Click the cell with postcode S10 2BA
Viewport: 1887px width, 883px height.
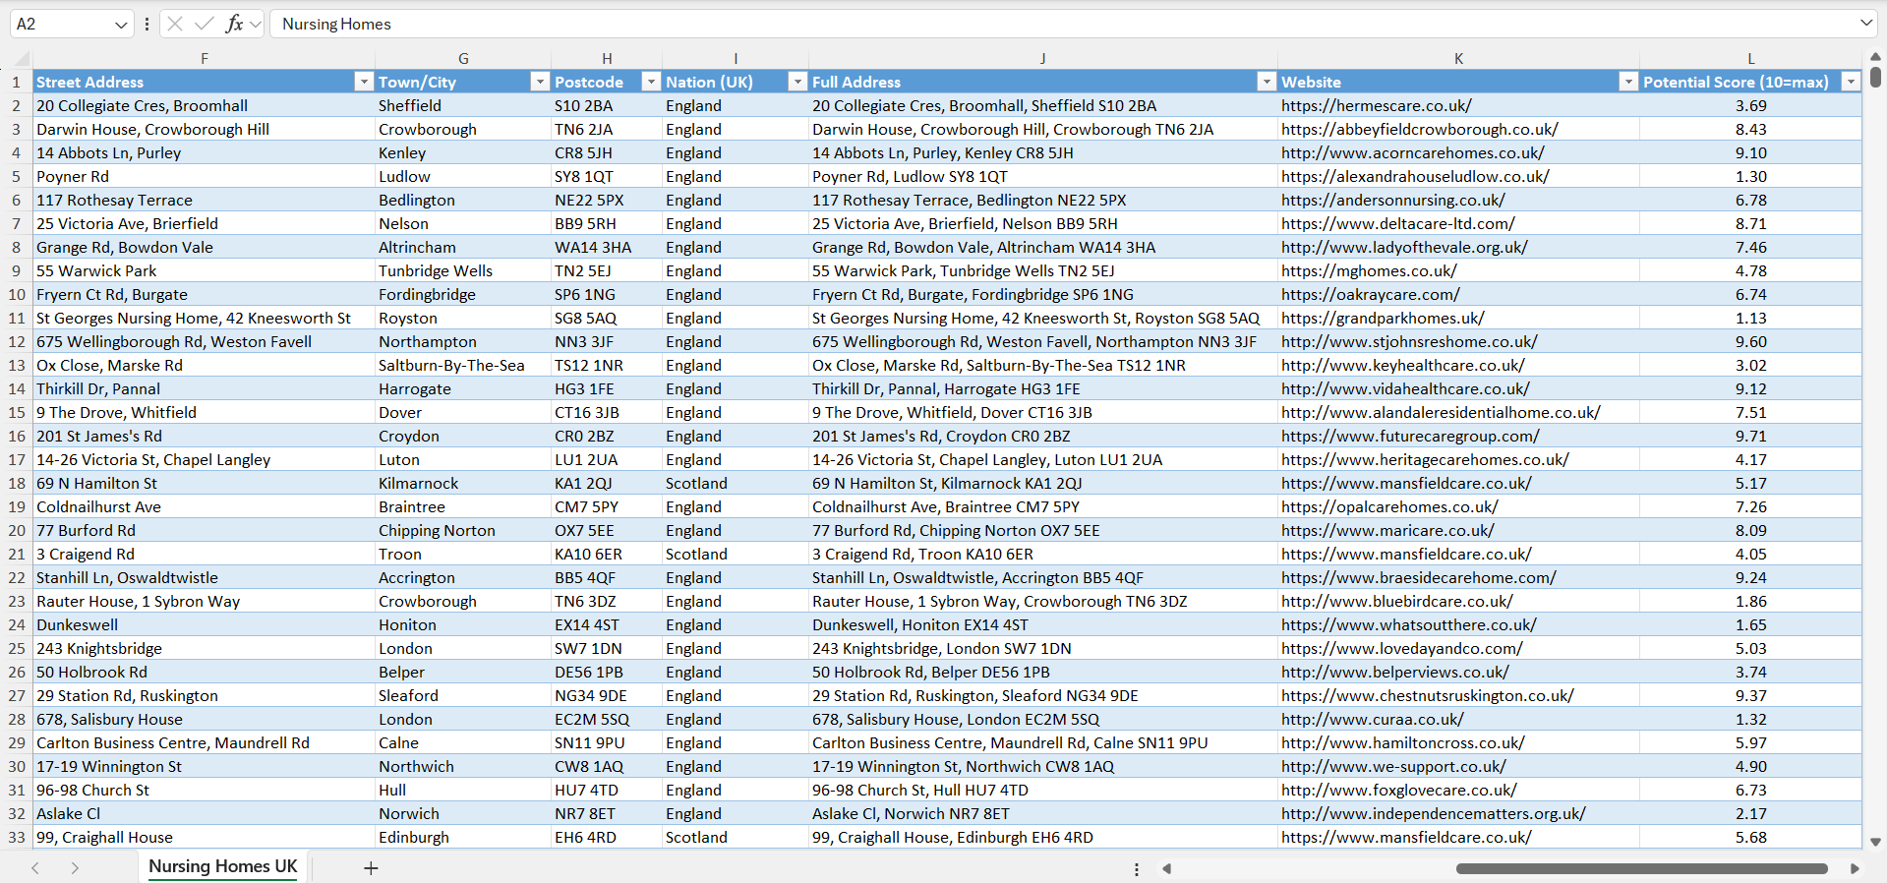[607, 105]
